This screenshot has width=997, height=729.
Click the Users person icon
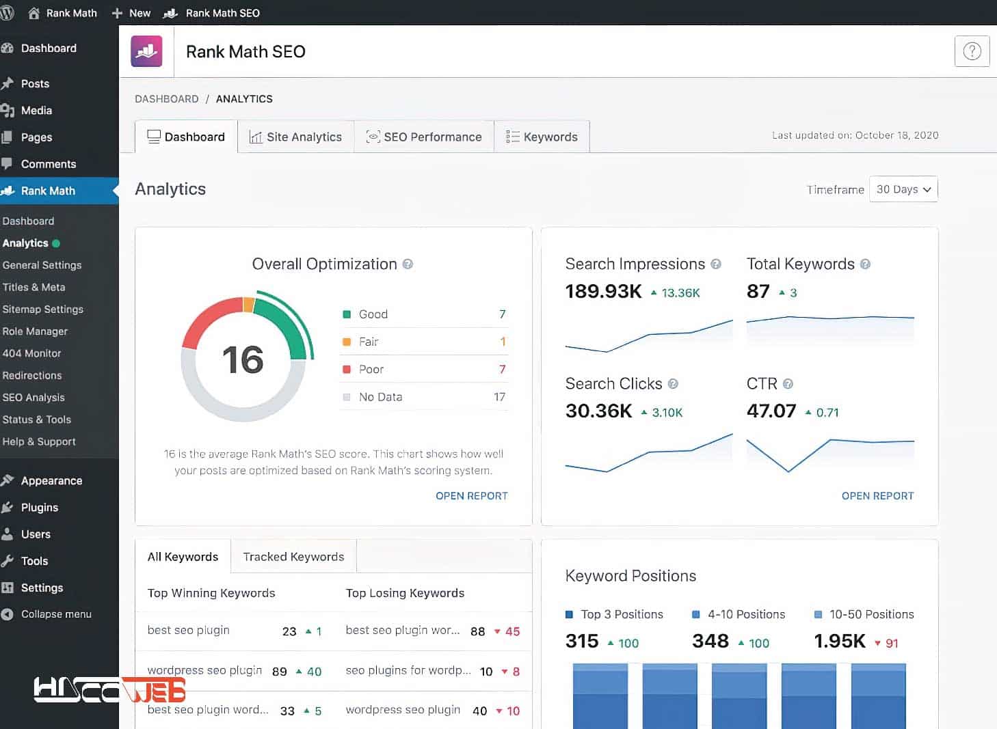8,534
